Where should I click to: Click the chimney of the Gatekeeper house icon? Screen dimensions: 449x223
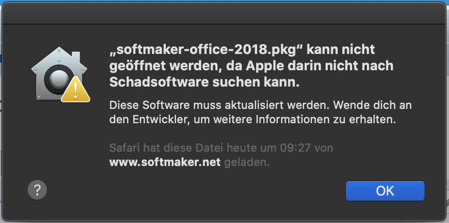[x=76, y=57]
